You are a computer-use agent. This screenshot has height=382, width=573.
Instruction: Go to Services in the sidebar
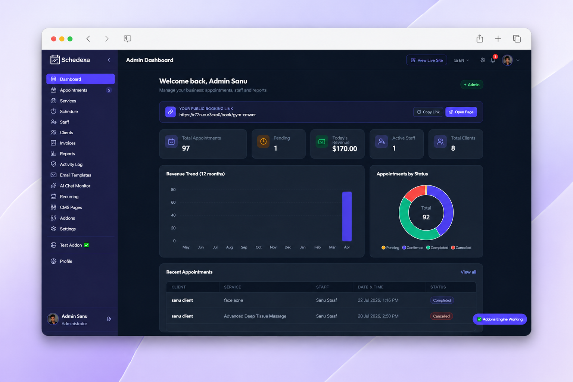80,101
